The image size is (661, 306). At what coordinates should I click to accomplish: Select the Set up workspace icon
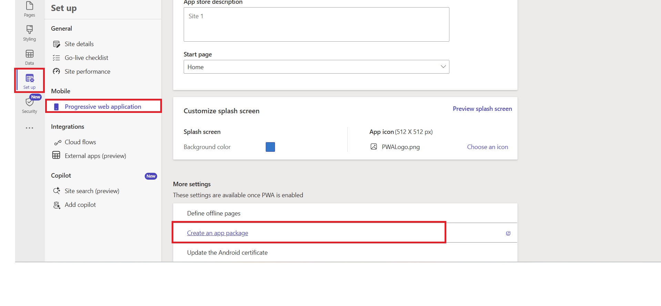[x=30, y=81]
